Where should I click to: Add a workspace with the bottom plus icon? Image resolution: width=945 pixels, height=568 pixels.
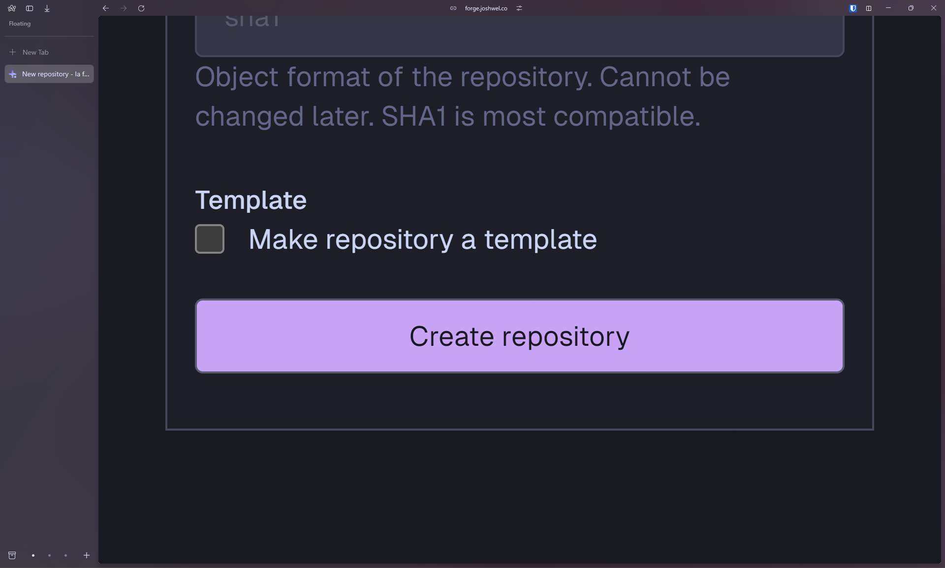tap(87, 556)
